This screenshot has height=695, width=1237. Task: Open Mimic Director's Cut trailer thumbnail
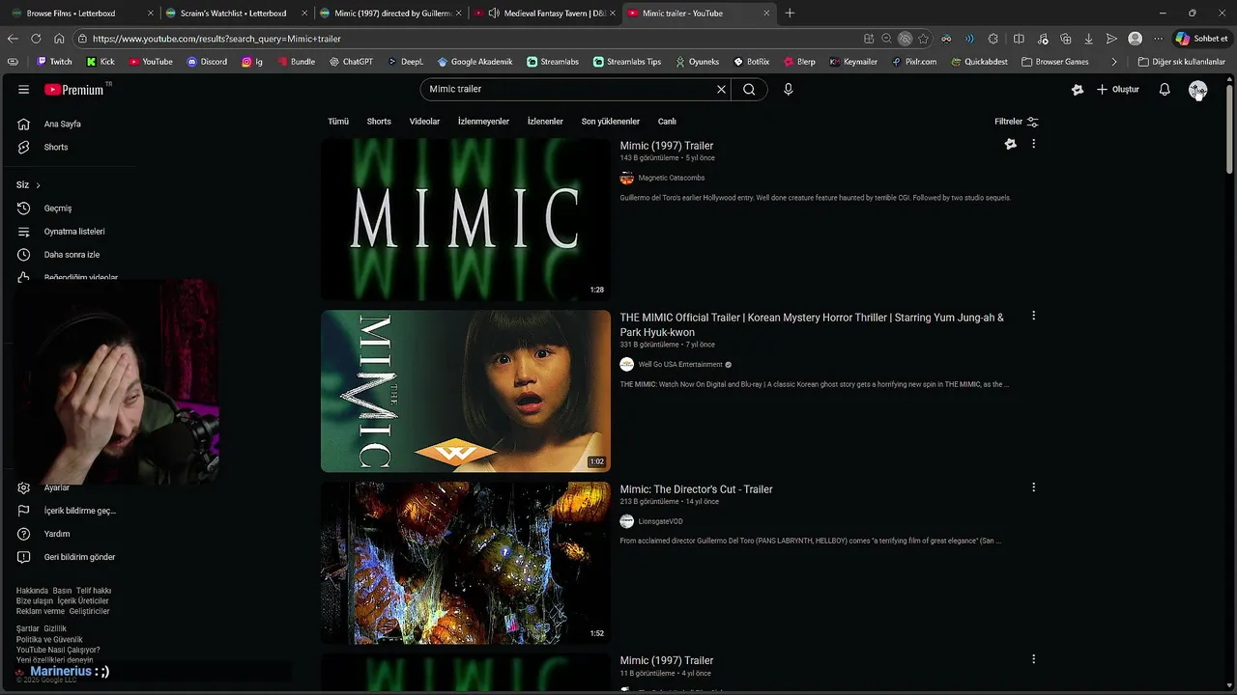(466, 563)
